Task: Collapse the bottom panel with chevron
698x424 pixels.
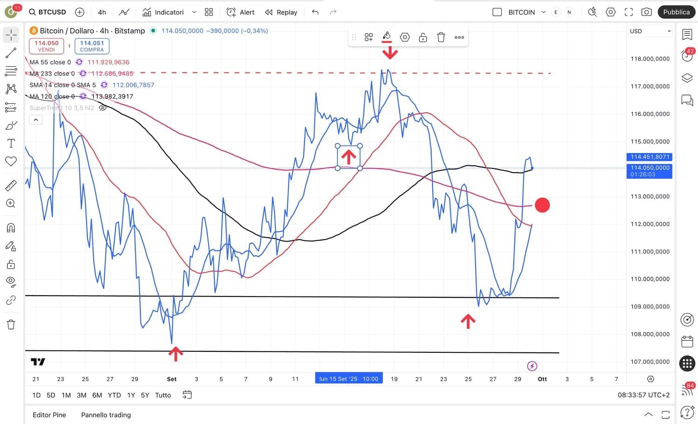Action: (x=648, y=415)
